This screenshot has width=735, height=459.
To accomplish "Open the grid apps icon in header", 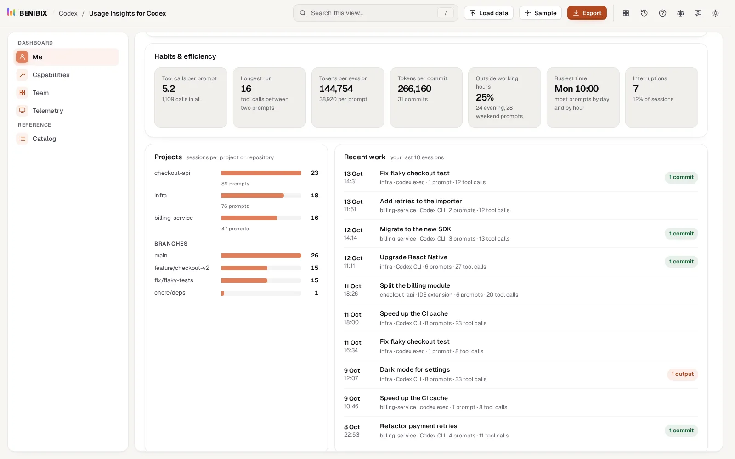I will pos(626,13).
